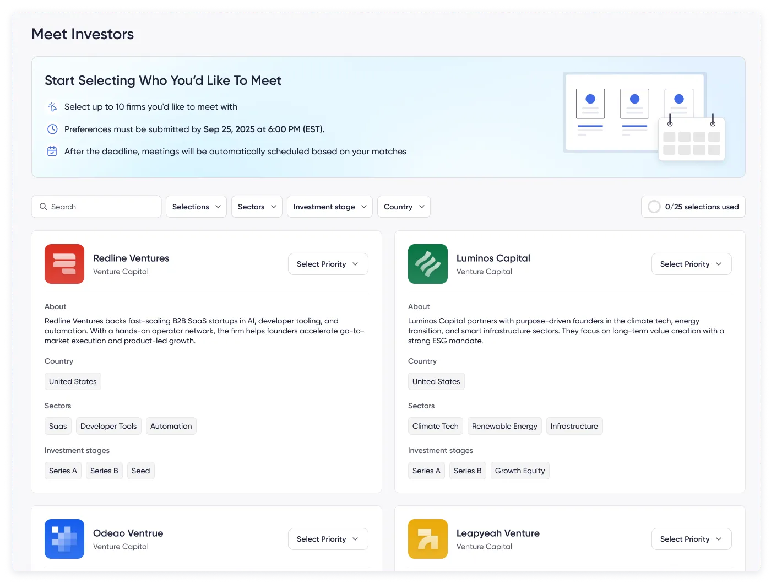Click the 0/25 selections progress indicator
Image resolution: width=771 pixels, height=583 pixels.
[693, 207]
